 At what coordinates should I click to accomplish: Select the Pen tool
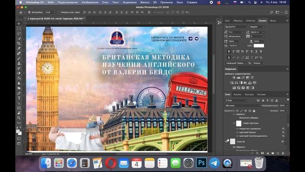click(x=19, y=93)
